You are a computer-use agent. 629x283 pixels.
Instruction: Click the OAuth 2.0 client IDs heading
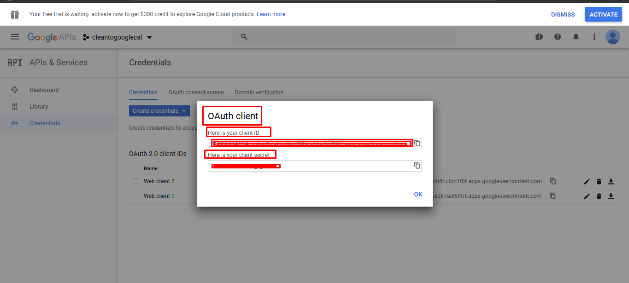tap(158, 154)
